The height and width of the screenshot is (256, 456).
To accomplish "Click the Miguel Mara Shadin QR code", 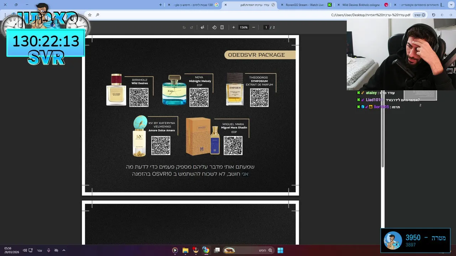I will coord(233,145).
